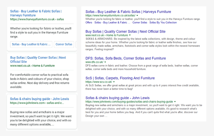This screenshot has height=136, width=214.
Task: Click mobile URL 'https://www.johnlewis.com › sofas-and-c...'
Action: pos(37,103)
